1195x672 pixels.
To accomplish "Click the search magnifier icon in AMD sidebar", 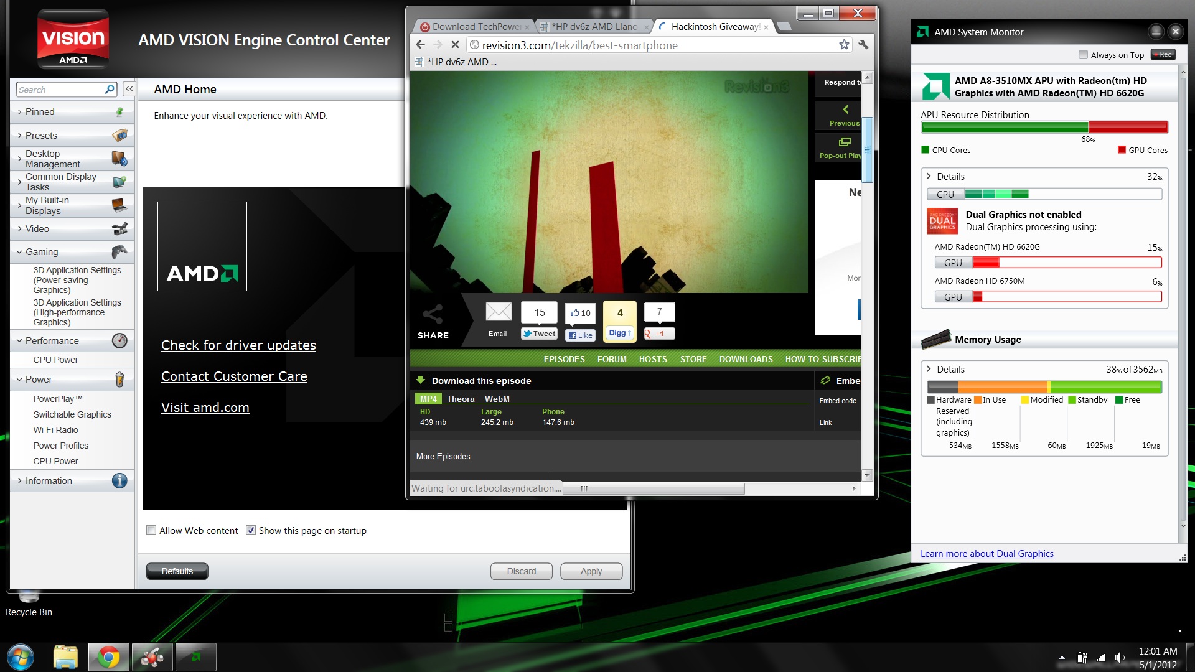I will (110, 90).
